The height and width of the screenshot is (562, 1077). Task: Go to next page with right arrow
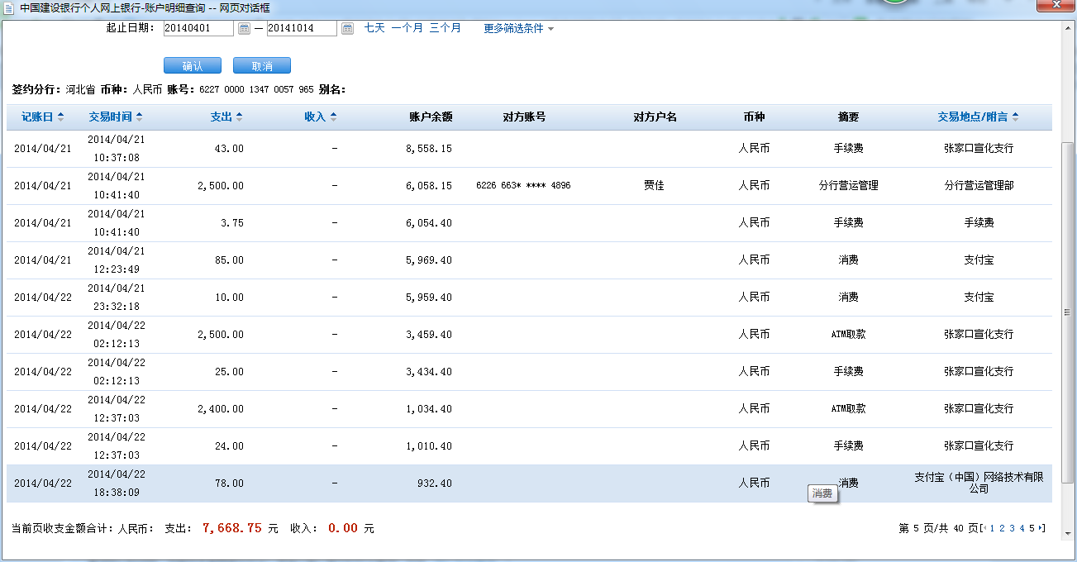1041,528
